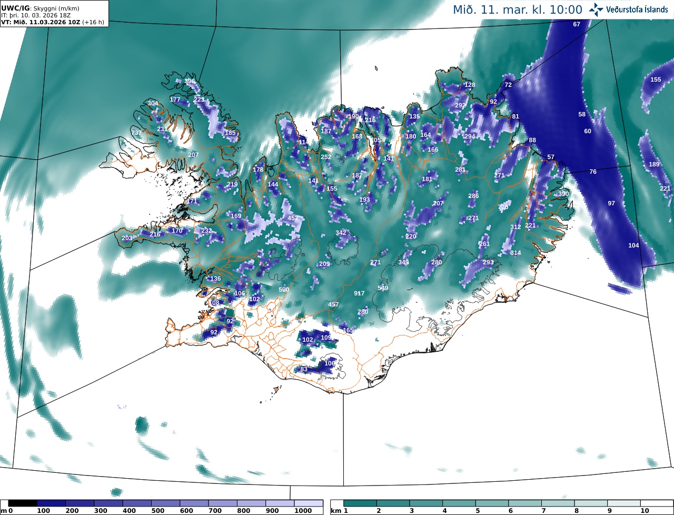Click visibility value 170 on Snæfellsnes
This screenshot has width=674, height=515.
point(177,231)
